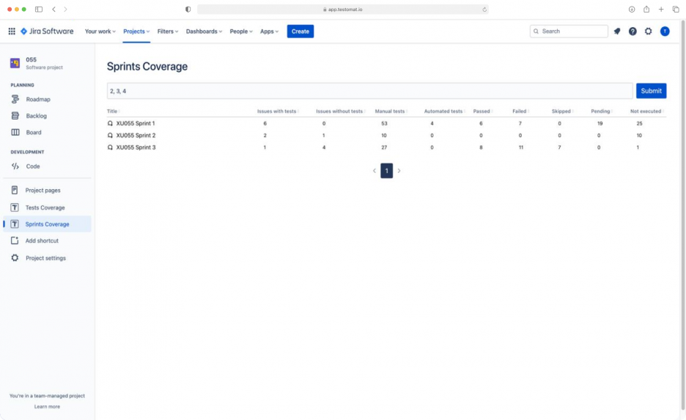Open the Code section in sidebar
This screenshot has height=420, width=686.
coord(33,166)
